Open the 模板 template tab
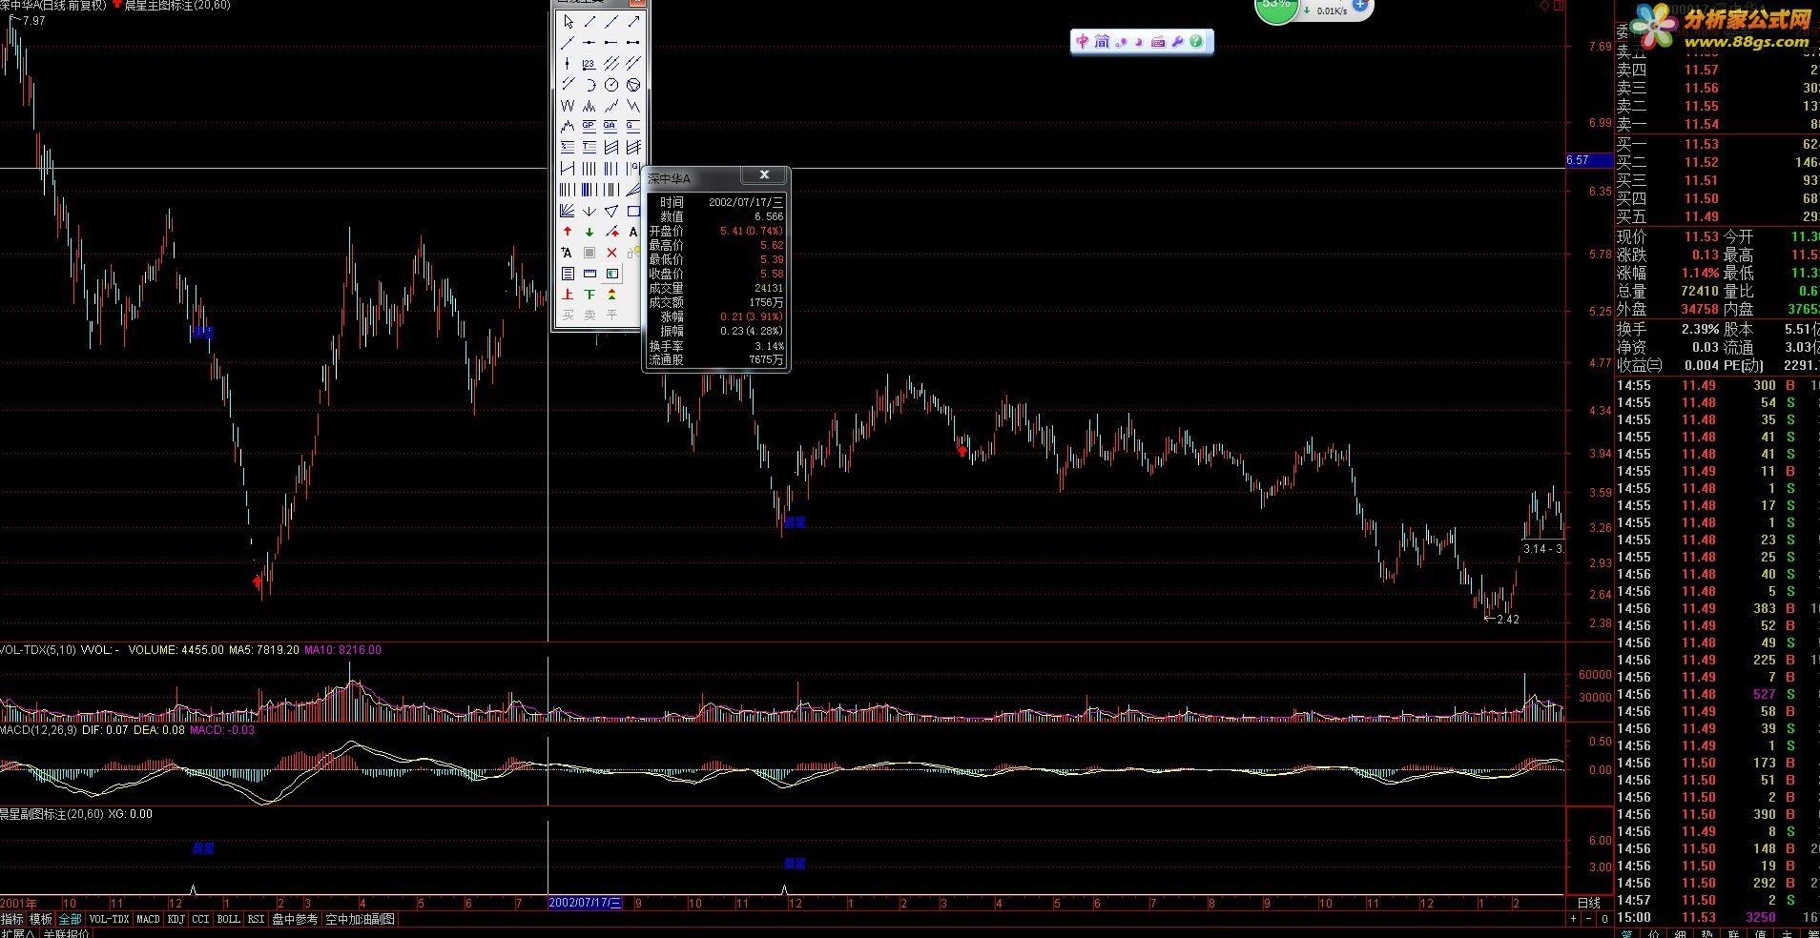1820x938 pixels. [40, 919]
